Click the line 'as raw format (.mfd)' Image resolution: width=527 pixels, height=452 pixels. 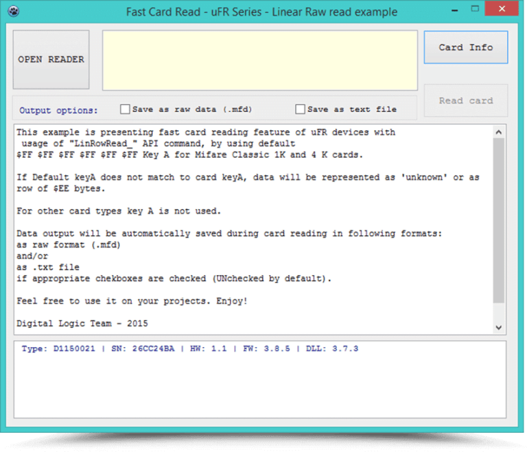[69, 245]
